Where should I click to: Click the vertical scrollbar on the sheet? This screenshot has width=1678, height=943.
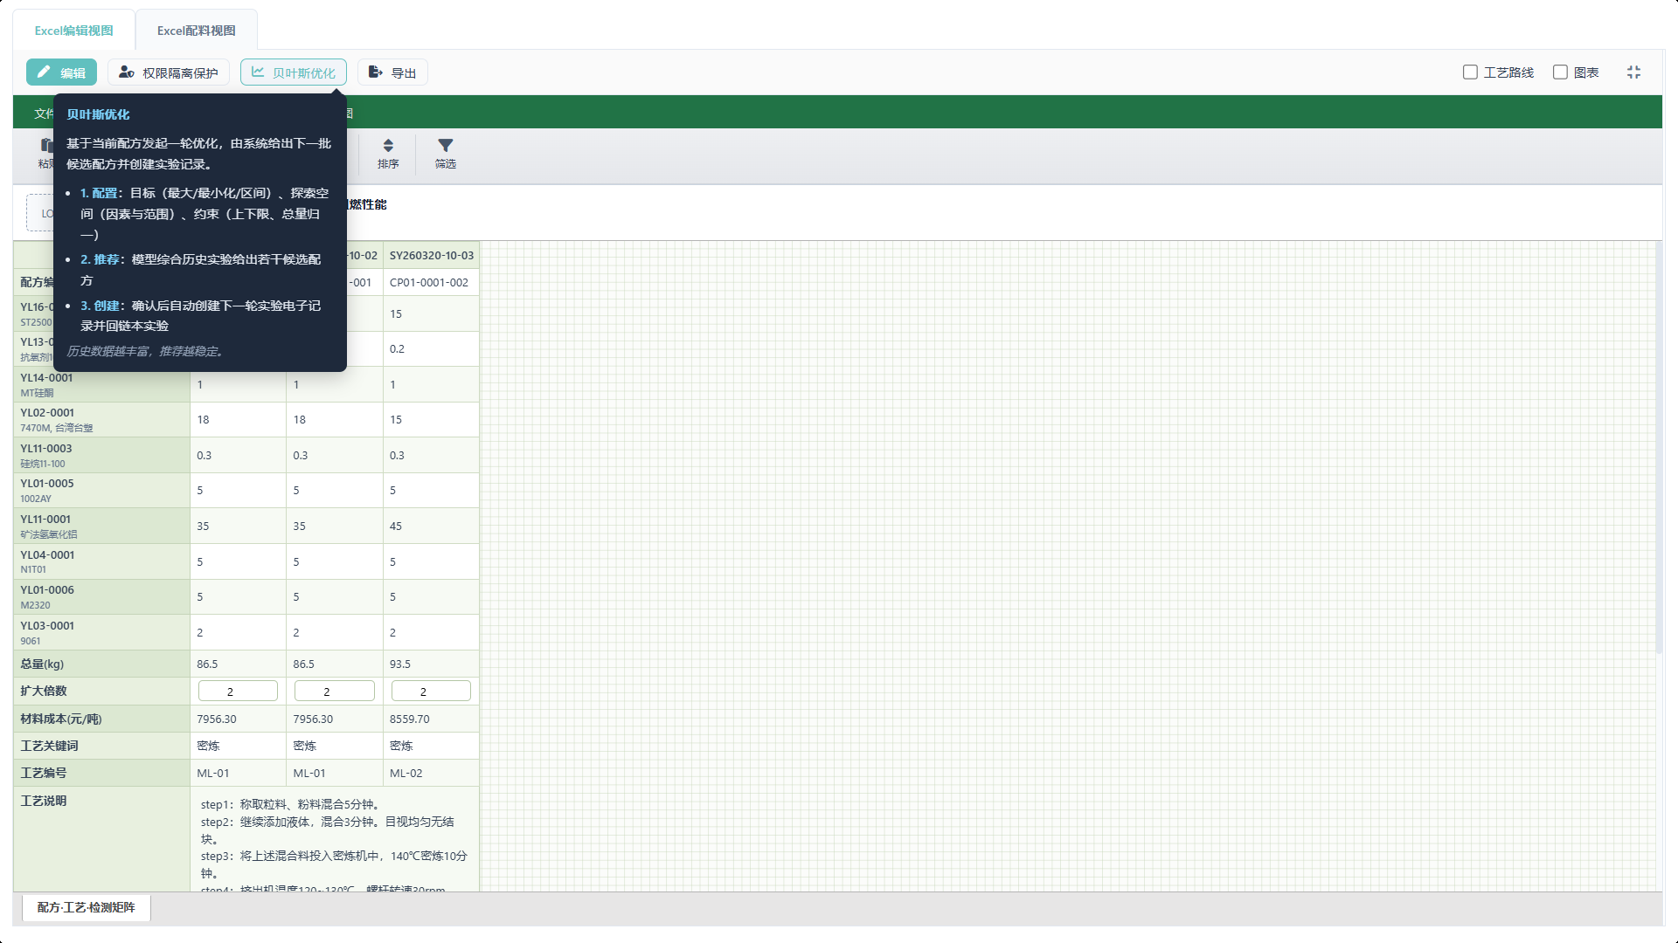click(1659, 447)
